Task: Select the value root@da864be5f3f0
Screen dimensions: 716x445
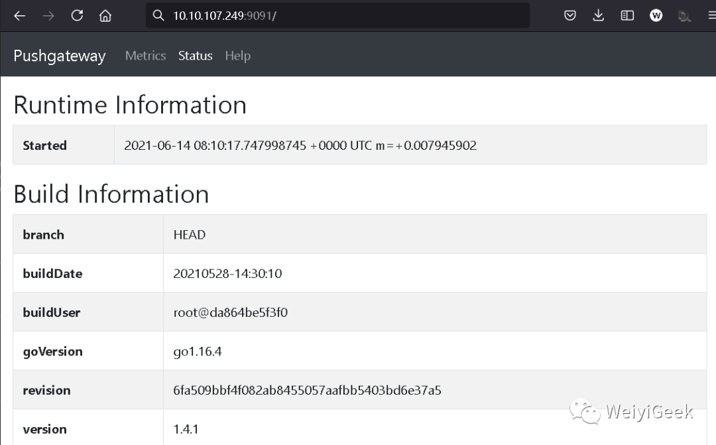Action: pos(231,312)
